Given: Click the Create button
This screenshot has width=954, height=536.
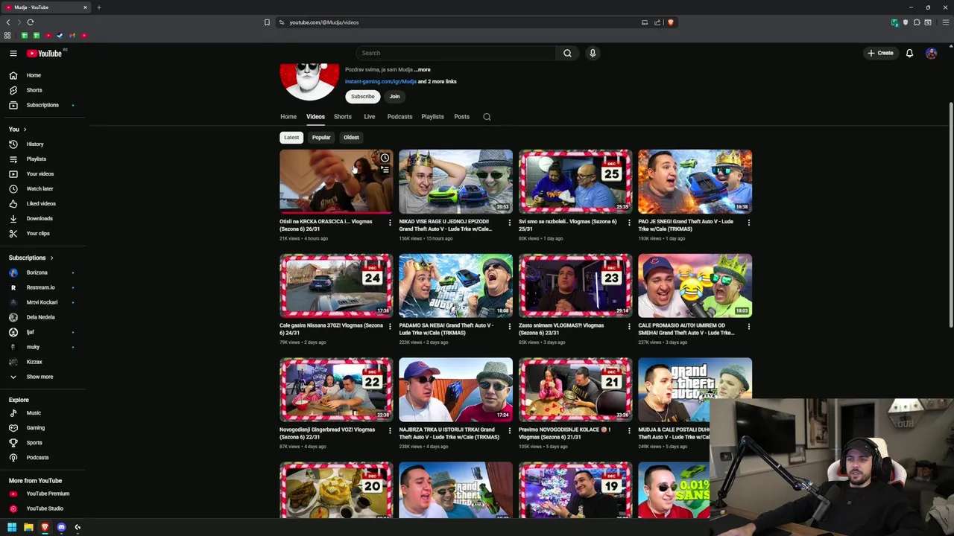Looking at the screenshot, I should tap(880, 53).
